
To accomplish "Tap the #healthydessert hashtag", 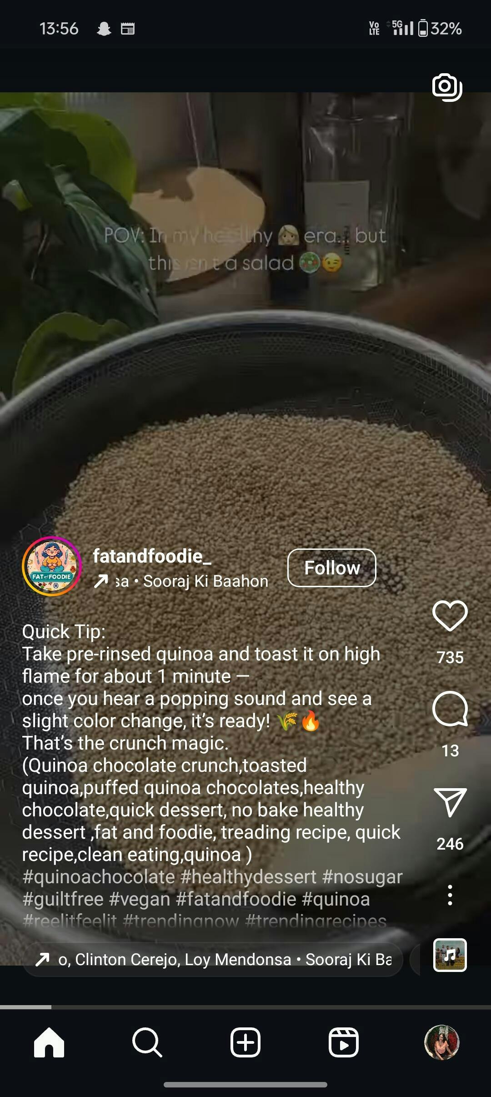I will pos(249,877).
